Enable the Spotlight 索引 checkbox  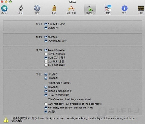point(46,61)
